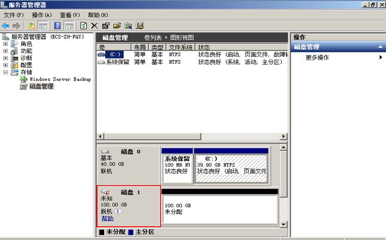Click the last toolbar settings list icon
386x240 pixels.
(139, 25)
